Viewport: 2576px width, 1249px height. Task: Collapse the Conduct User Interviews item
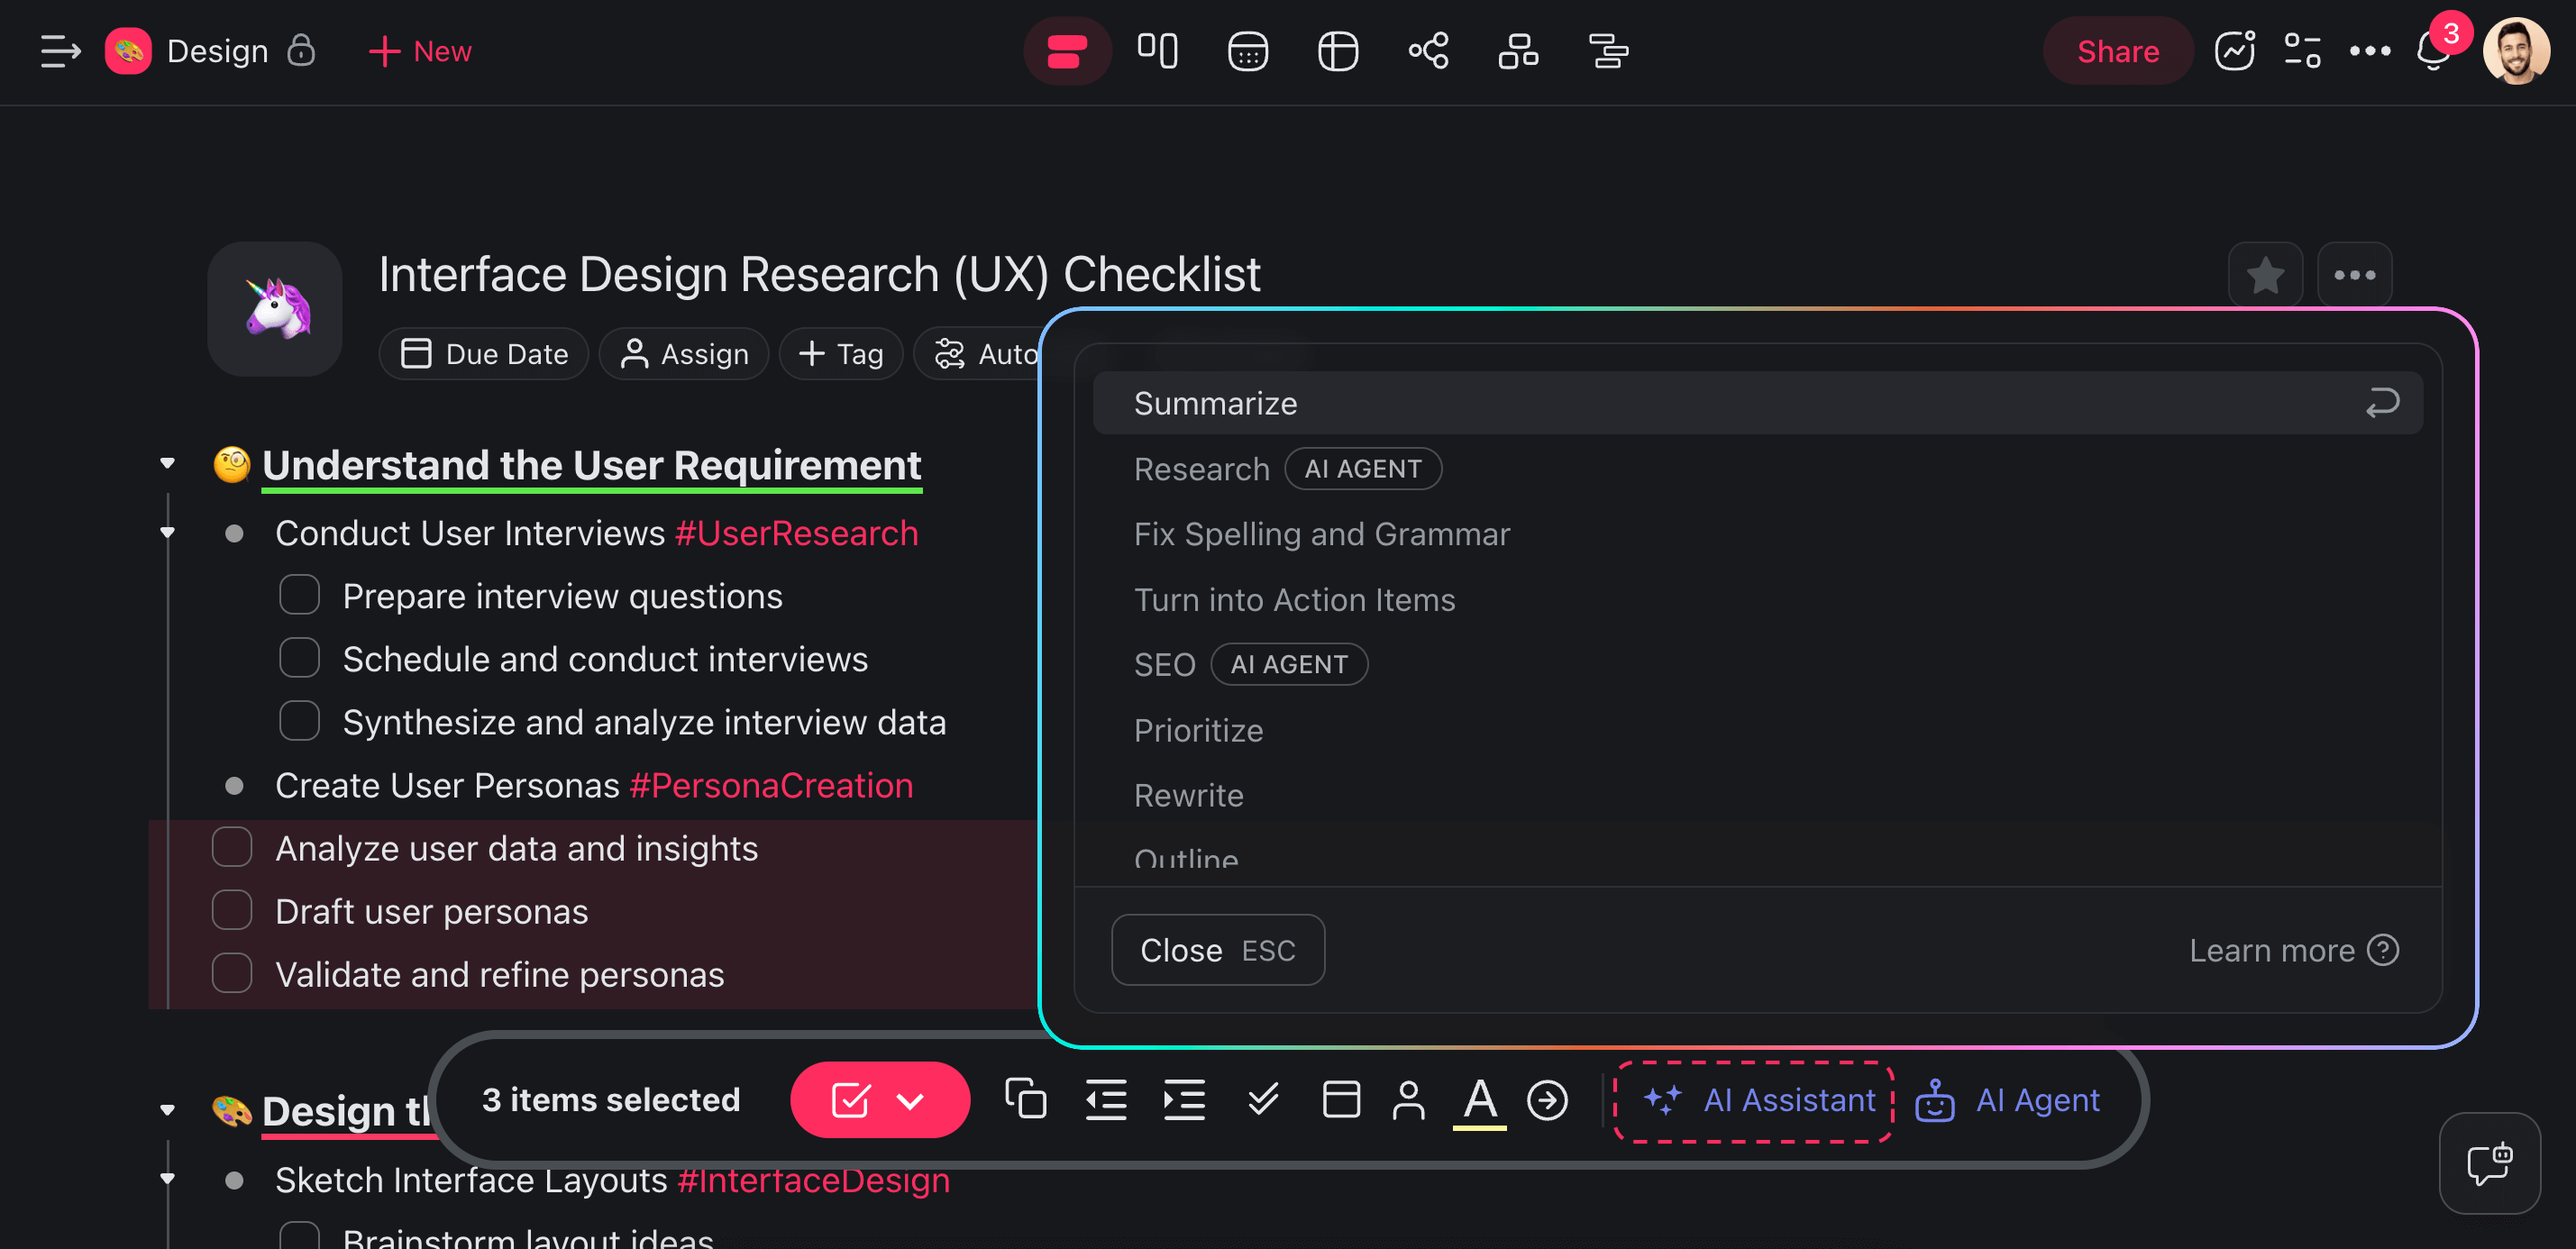[x=167, y=533]
